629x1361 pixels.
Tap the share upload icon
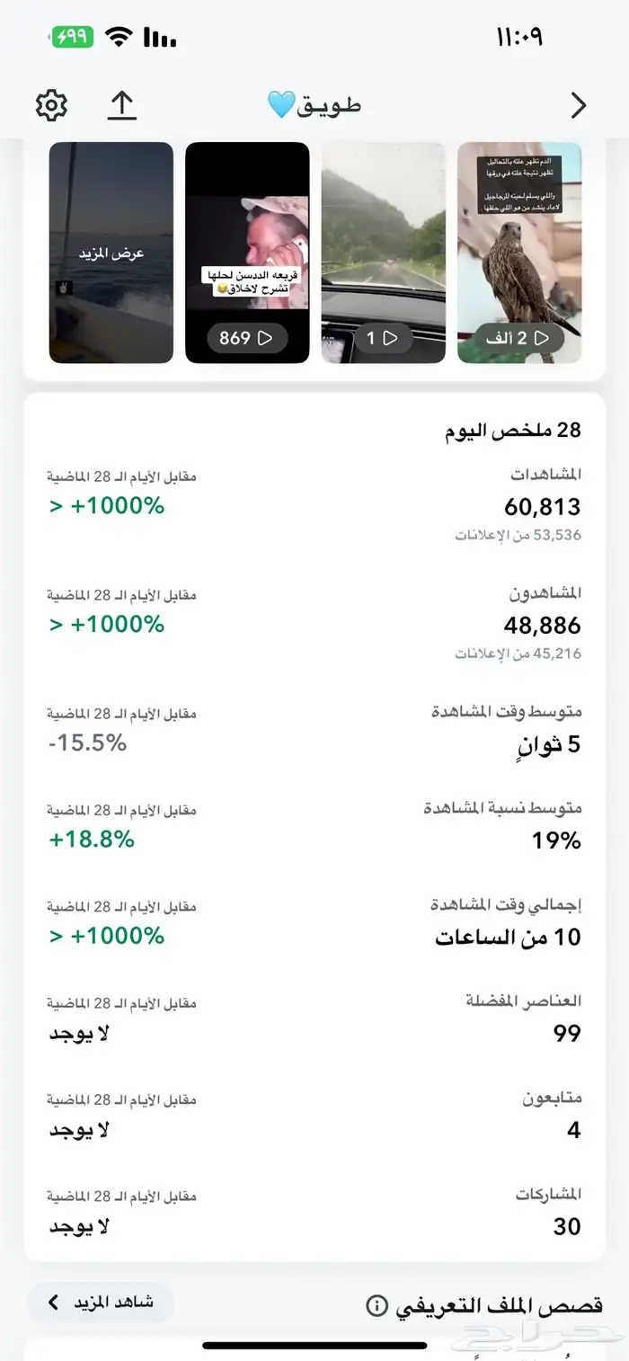point(121,106)
